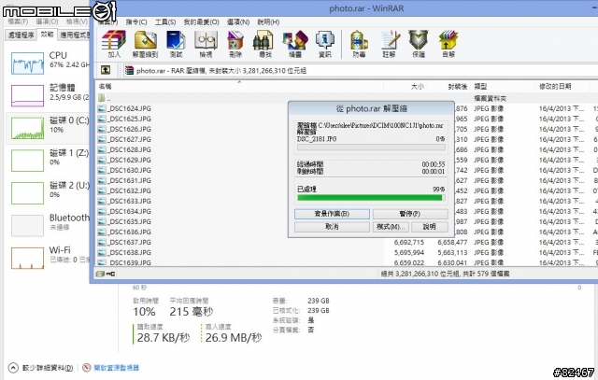Click the 6,692,715 size value
The height and width of the screenshot is (380, 598).
(409, 243)
